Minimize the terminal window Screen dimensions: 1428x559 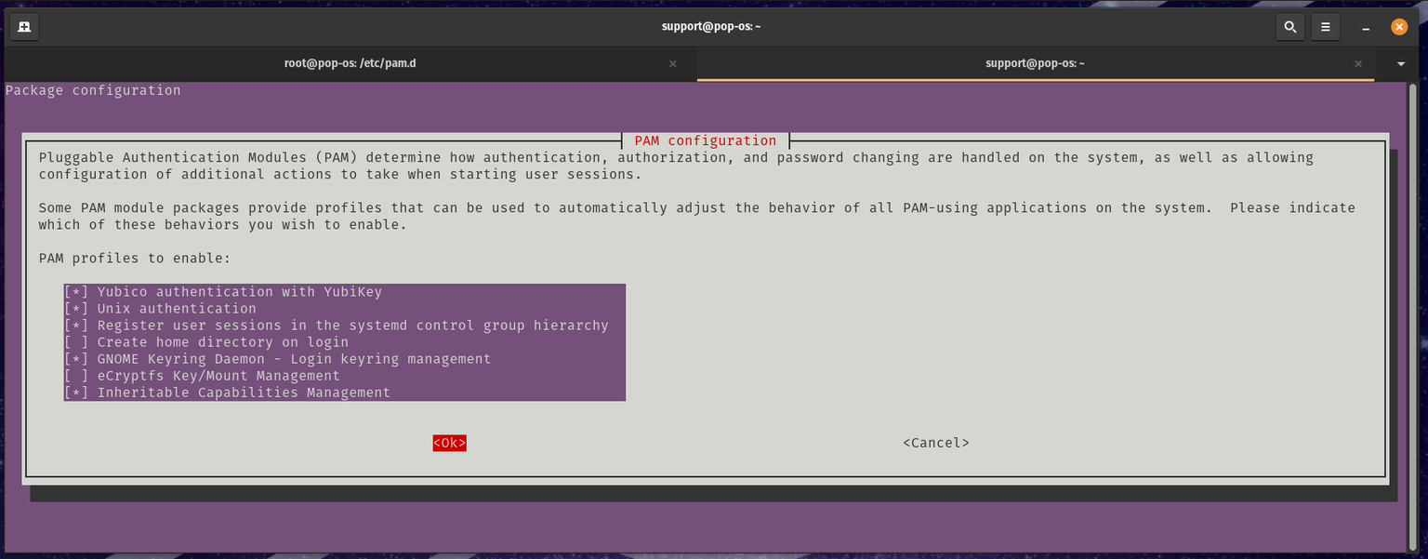[1365, 27]
